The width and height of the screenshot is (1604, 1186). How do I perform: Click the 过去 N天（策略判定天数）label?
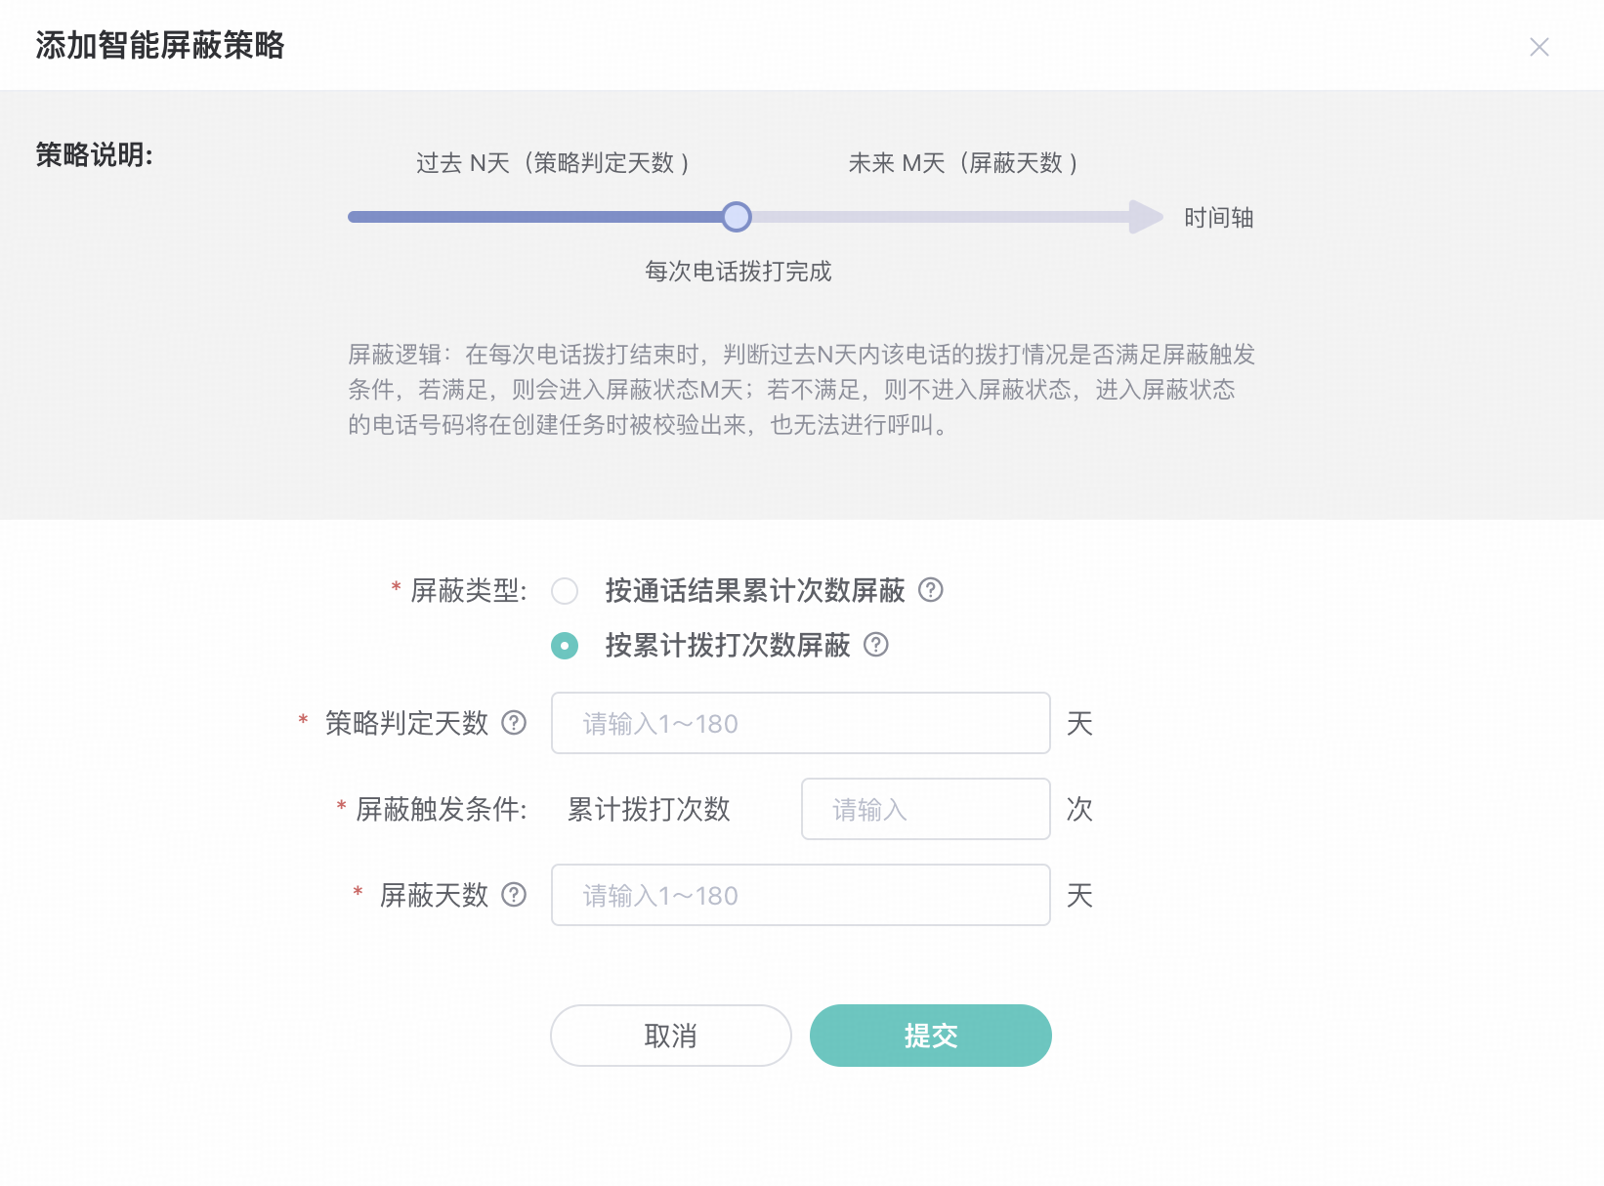point(554,163)
